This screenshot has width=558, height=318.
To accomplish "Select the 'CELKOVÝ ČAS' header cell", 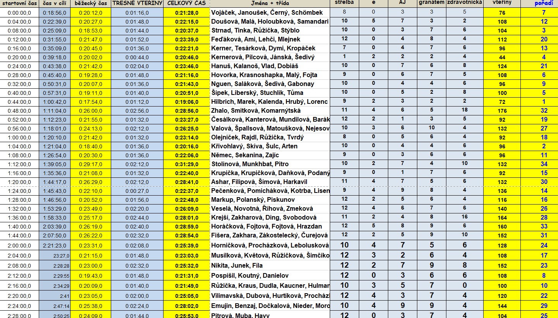I will click(186, 3).
